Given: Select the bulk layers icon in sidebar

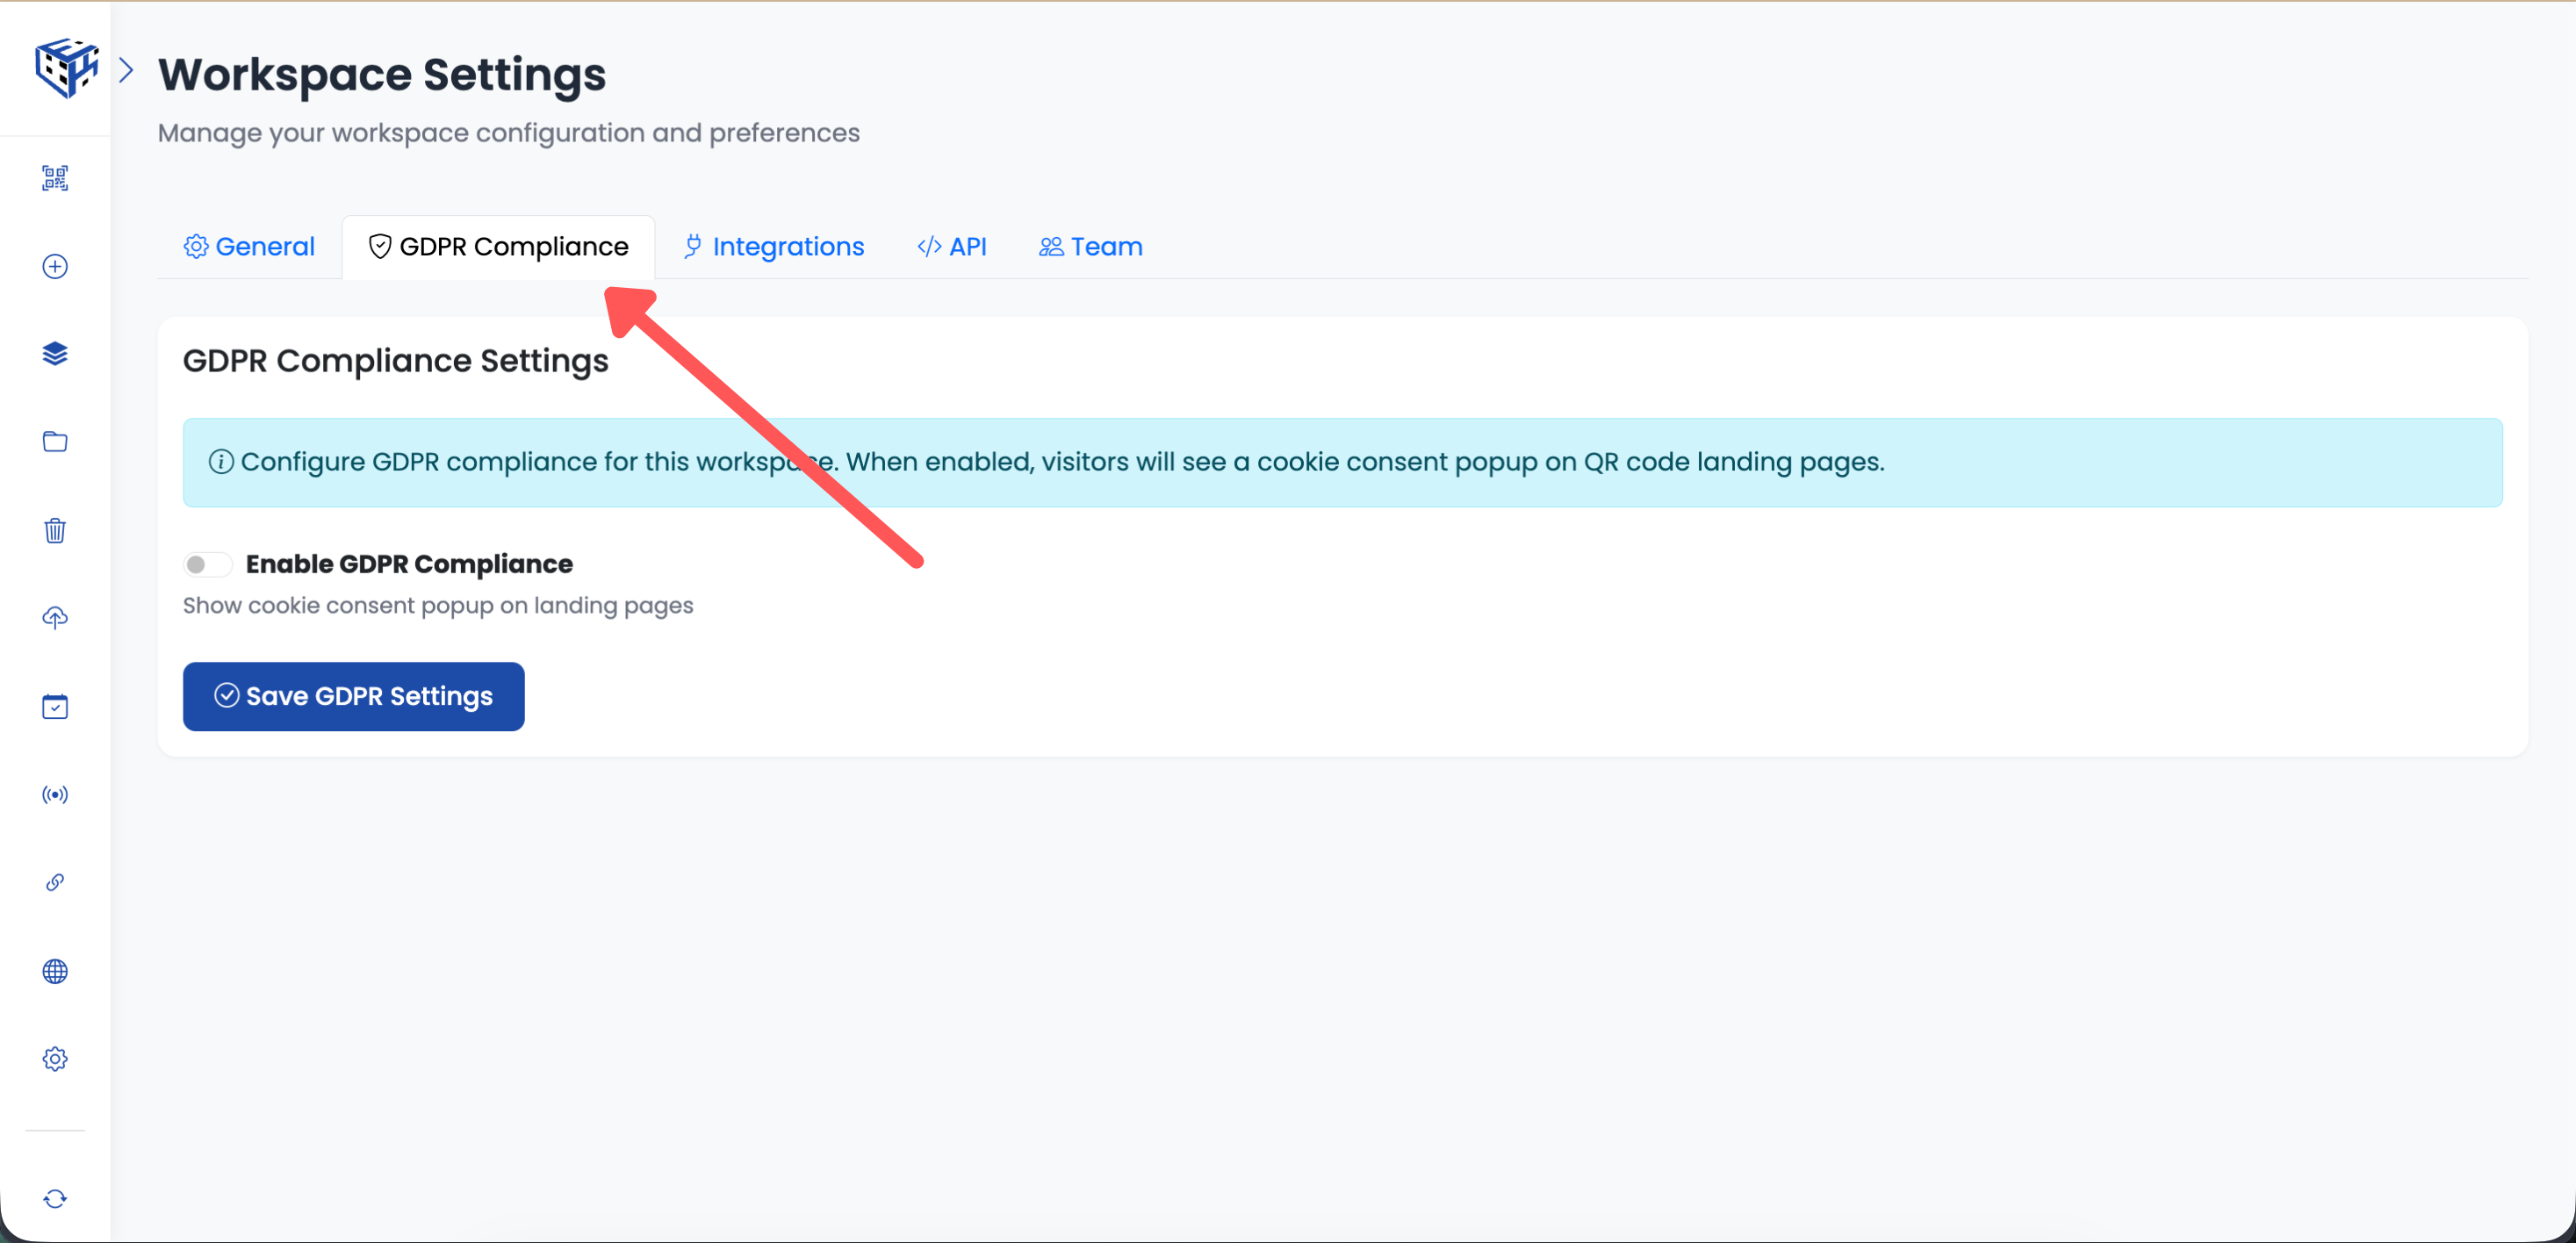Looking at the screenshot, I should 55,353.
